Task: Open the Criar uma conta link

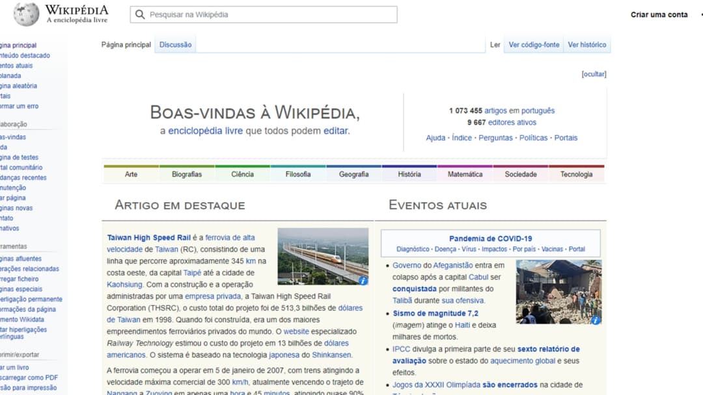Action: pyautogui.click(x=659, y=15)
